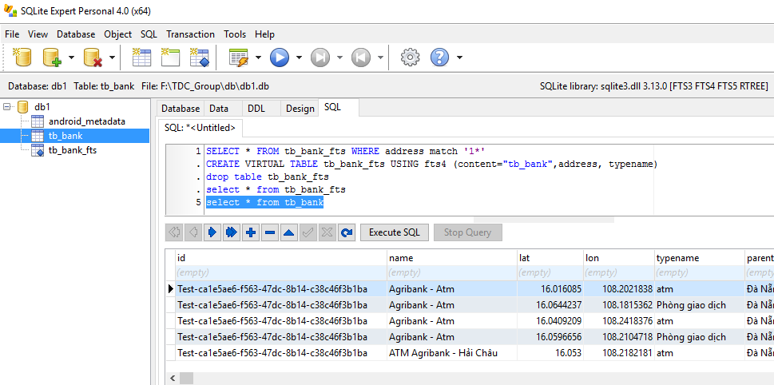Image resolution: width=774 pixels, height=385 pixels.
Task: Open dropdown arrow beside help icon
Action: coord(459,58)
